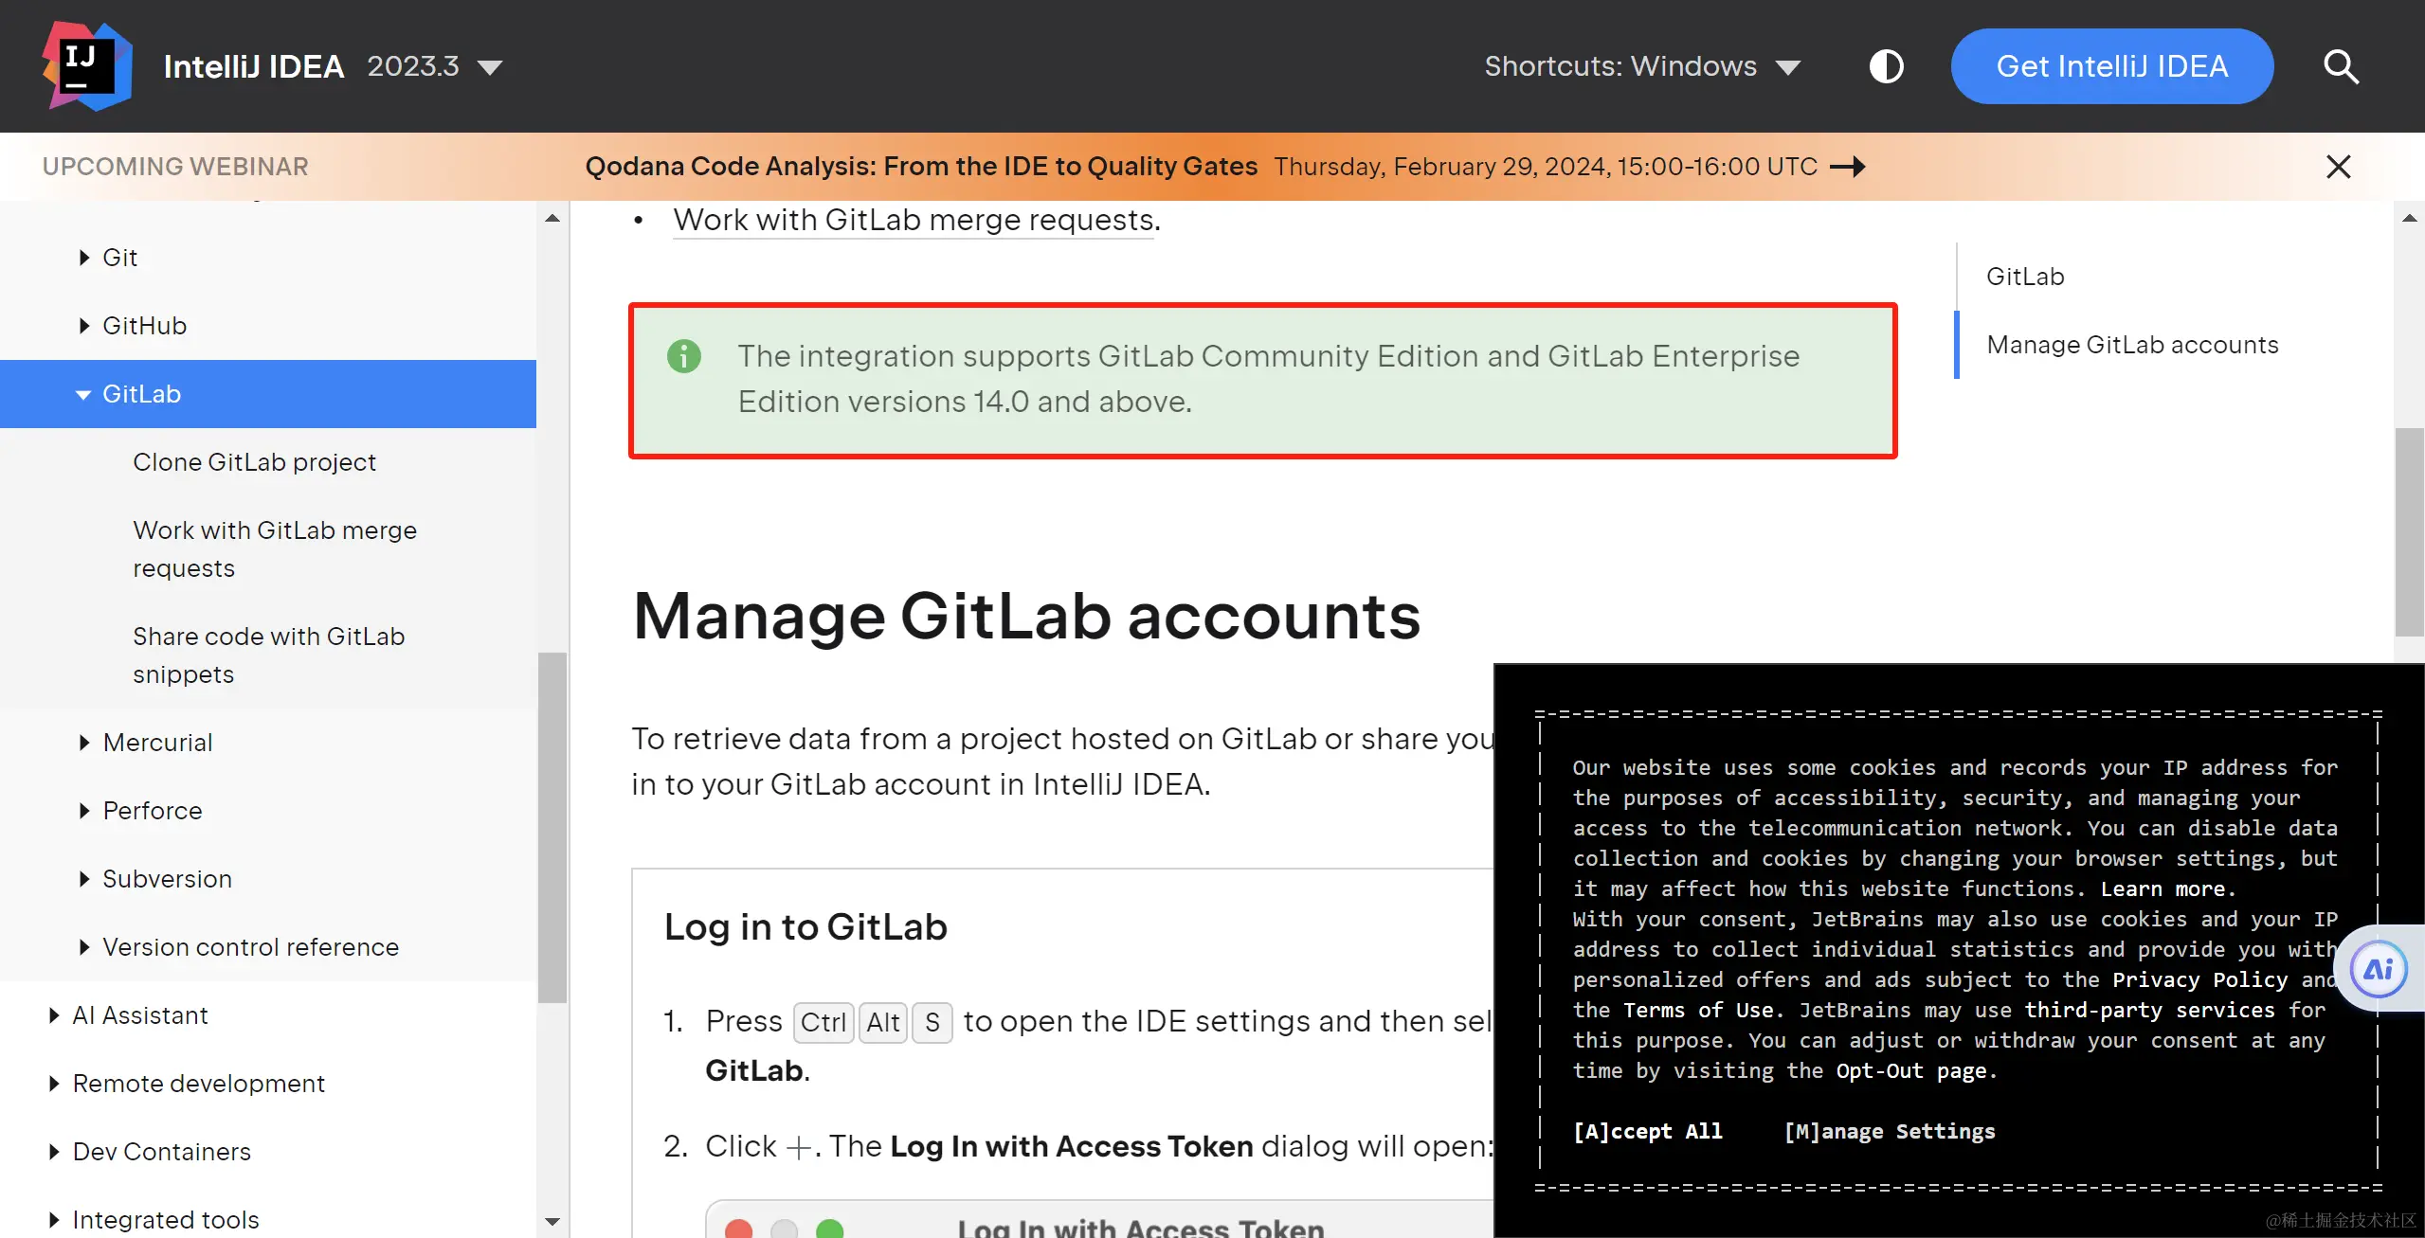
Task: Click the Get IntelliJ IDEA button
Action: pos(2111,65)
